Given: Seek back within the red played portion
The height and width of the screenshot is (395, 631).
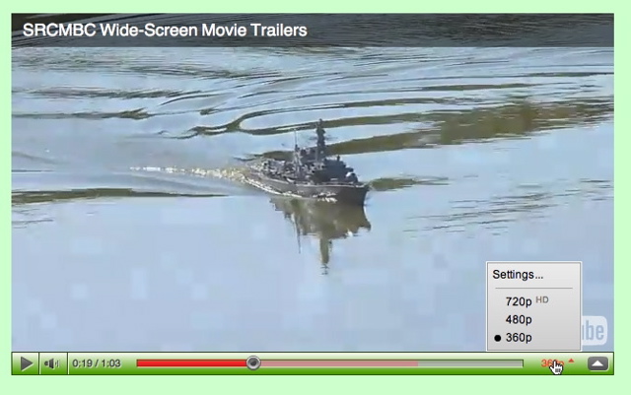Looking at the screenshot, I should pos(191,363).
